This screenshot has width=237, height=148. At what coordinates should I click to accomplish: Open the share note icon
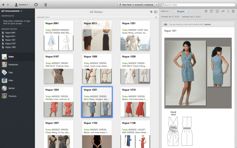click(x=211, y=11)
